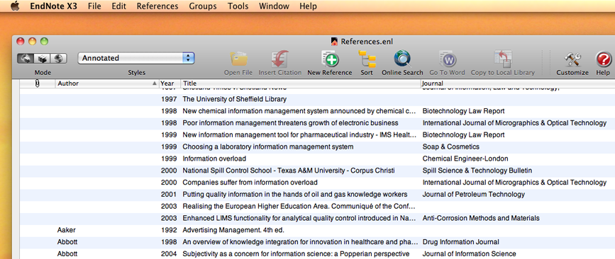
Task: Click the Open File toolbar icon
Action: [x=238, y=59]
